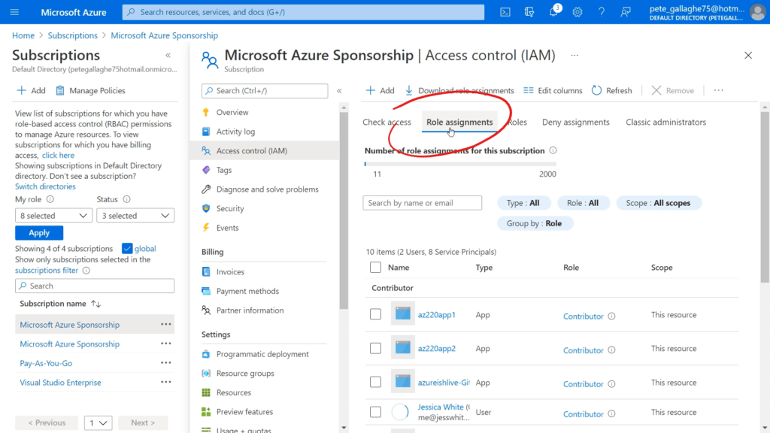Open the Type : All filter
The width and height of the screenshot is (770, 433).
coord(523,203)
